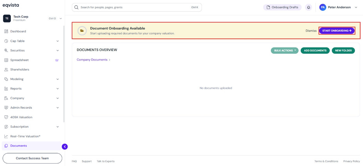363x166 pixels.
Task: Open Peter Anderson account dropdown chevron
Action: point(356,7)
